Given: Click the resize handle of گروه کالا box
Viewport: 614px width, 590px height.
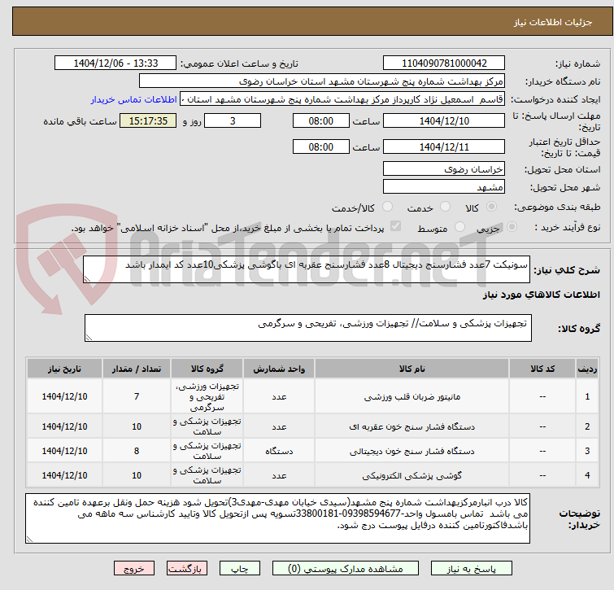Looking at the screenshot, I should tap(89, 337).
